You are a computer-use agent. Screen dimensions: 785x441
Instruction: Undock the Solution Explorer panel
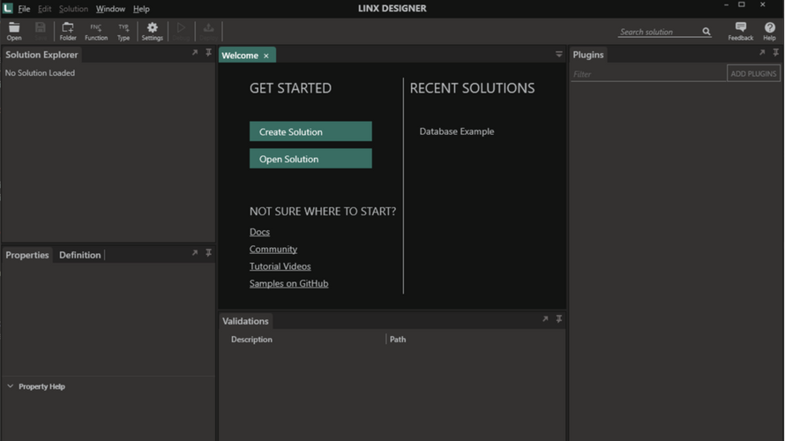pos(195,53)
